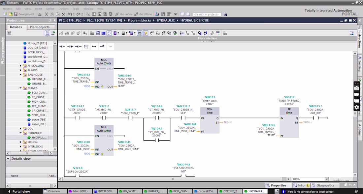
Task: Click Go online button
Action: (x=124, y=15)
